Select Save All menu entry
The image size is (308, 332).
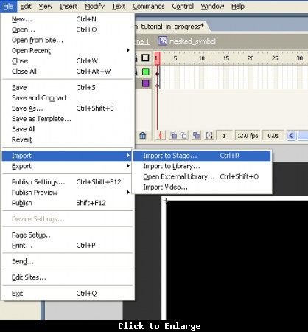[x=67, y=129]
